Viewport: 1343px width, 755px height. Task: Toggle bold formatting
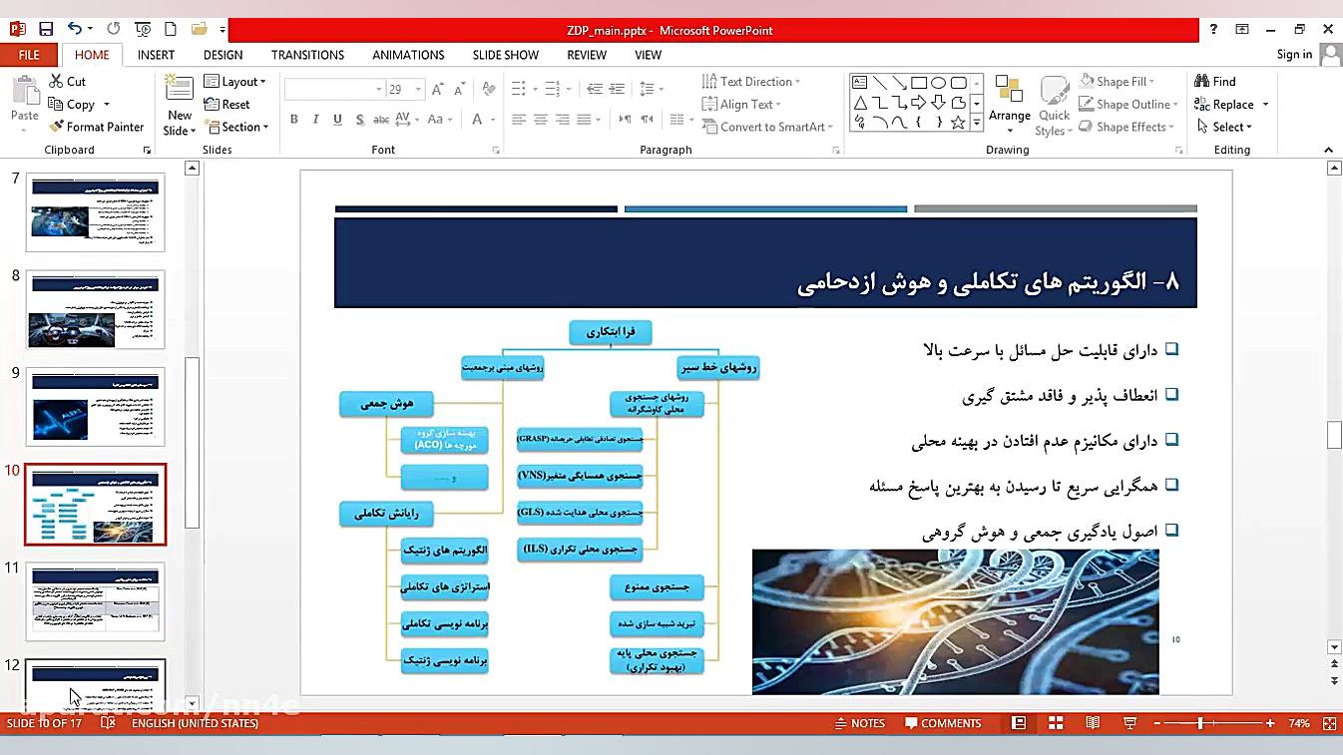click(x=293, y=119)
